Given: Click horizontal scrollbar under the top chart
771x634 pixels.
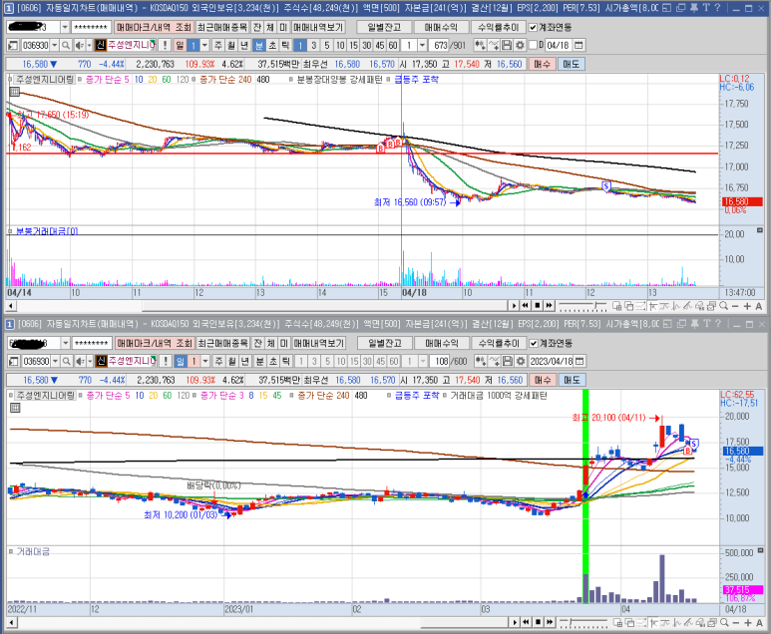Looking at the screenshot, I should click(x=261, y=306).
